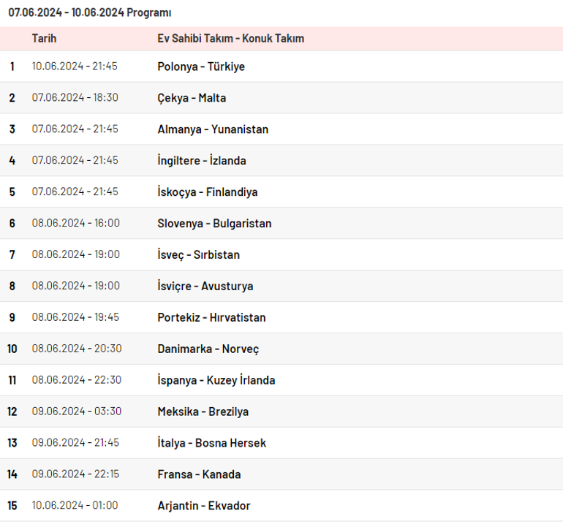Click the Ev Sahibi Takım - Konuk Takım header
This screenshot has height=527, width=563.
[231, 39]
